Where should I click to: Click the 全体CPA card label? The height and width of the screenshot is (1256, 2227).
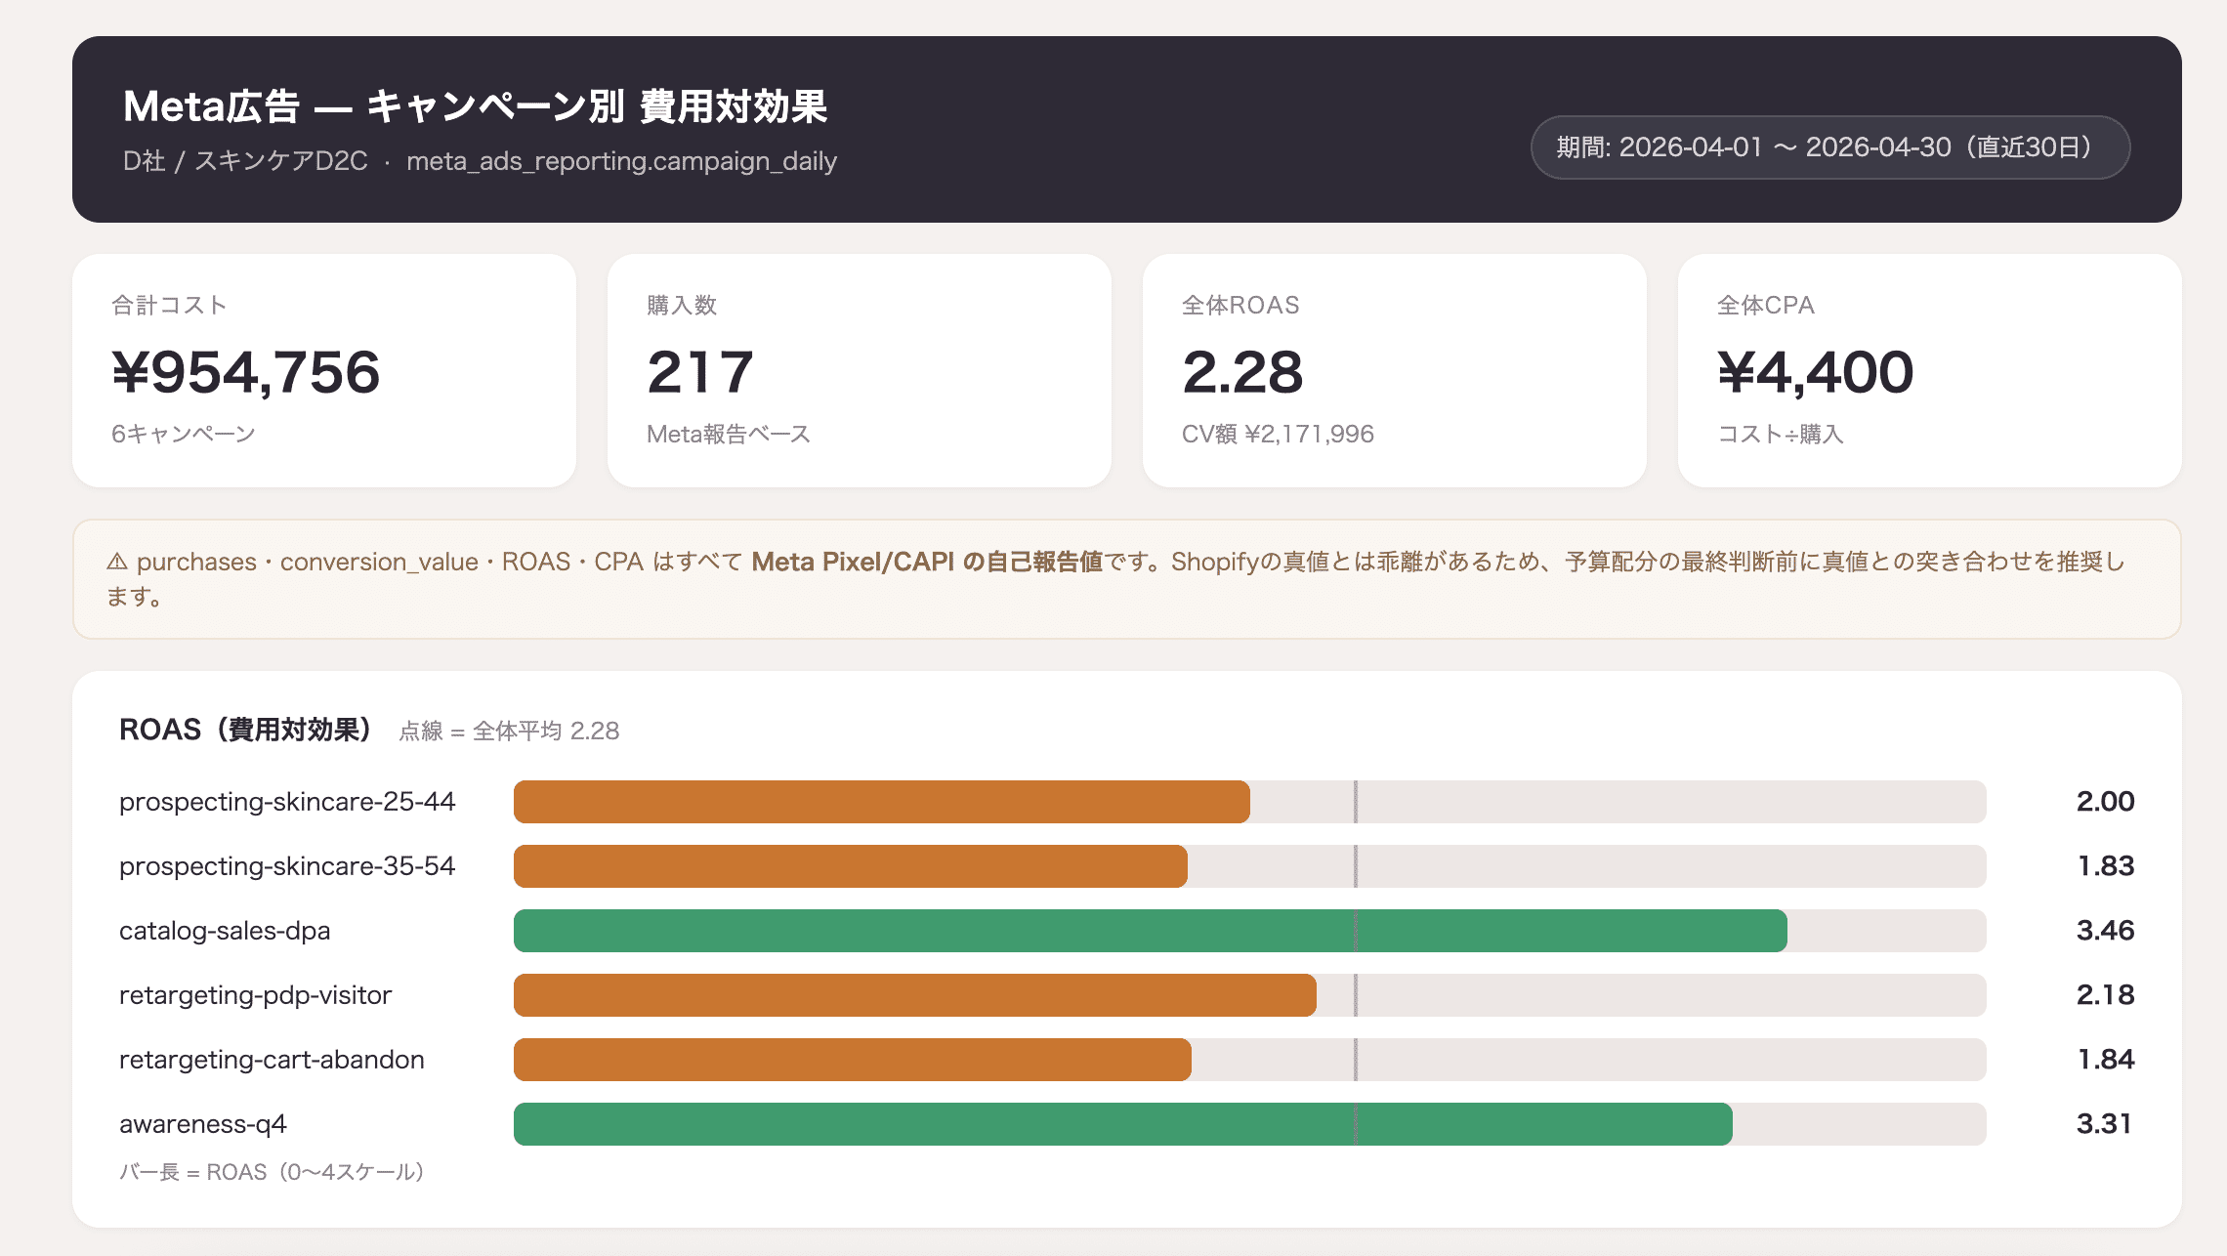click(1766, 306)
